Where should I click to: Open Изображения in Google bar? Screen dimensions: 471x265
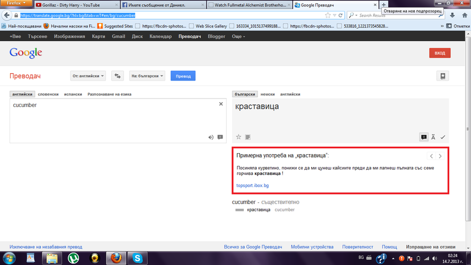tap(69, 37)
